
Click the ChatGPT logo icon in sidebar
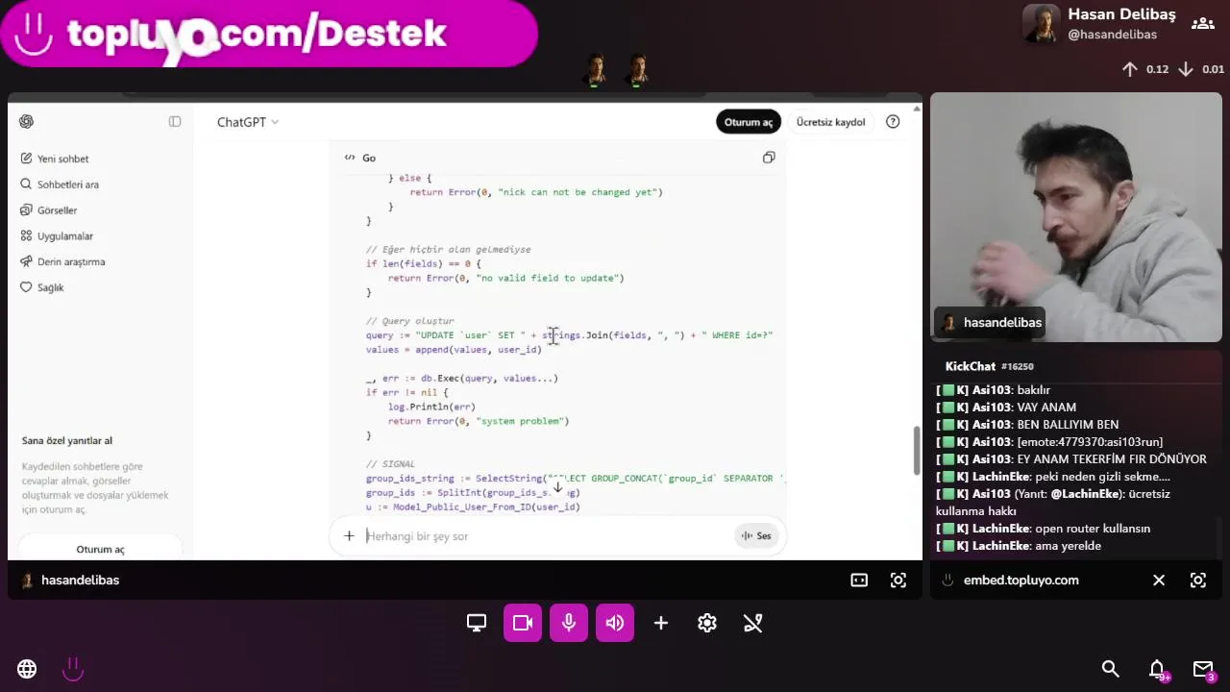click(26, 121)
